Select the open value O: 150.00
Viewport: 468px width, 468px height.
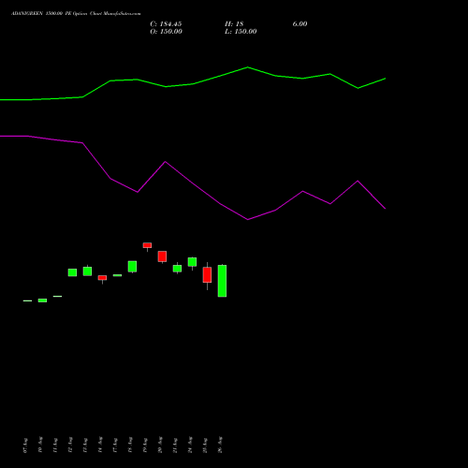click(x=166, y=32)
